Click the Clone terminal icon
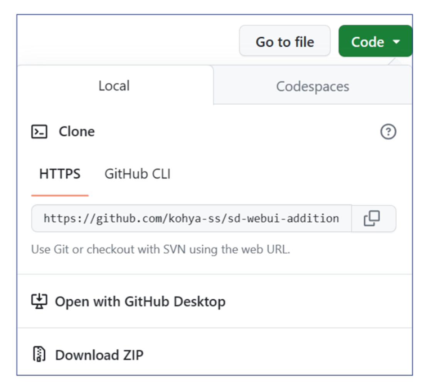The width and height of the screenshot is (424, 388). [39, 132]
